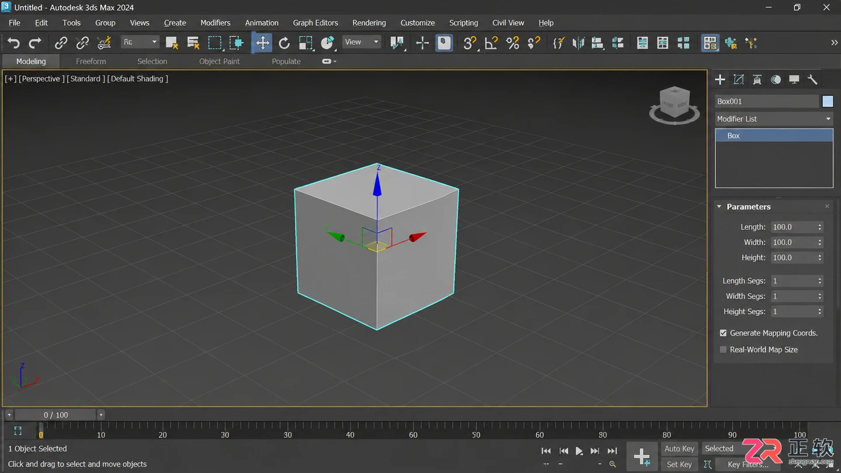Play the animation
The width and height of the screenshot is (841, 473).
[x=579, y=451]
